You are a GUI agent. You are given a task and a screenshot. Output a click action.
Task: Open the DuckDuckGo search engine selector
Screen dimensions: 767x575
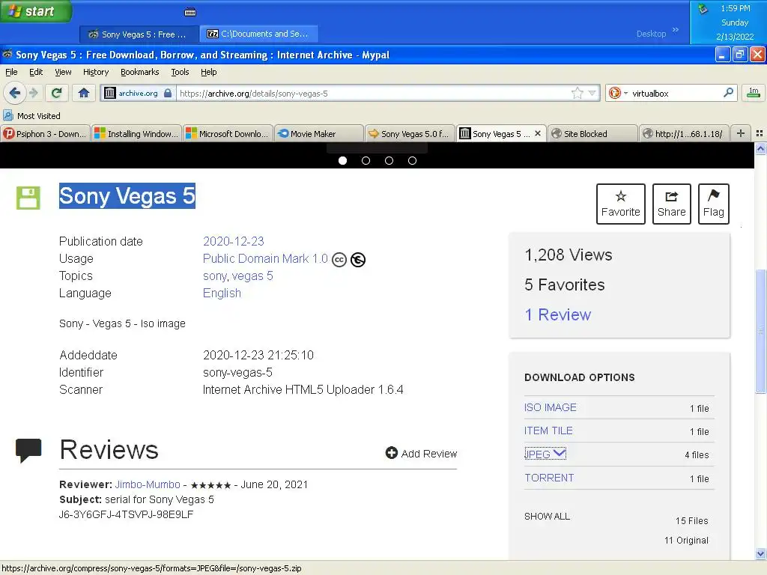[x=618, y=93]
